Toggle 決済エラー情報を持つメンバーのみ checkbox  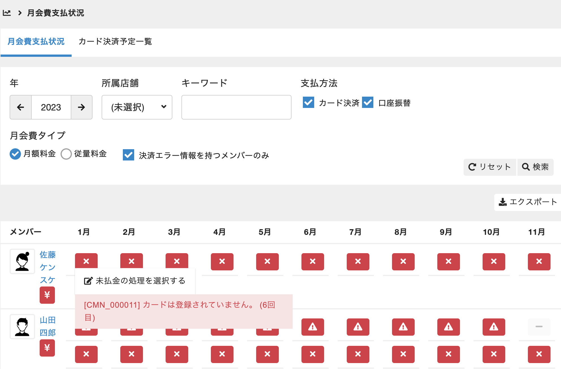[129, 155]
